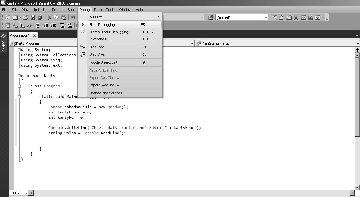Open the File menu
Image resolution: width=360 pixels, height=197 pixels.
[5, 10]
